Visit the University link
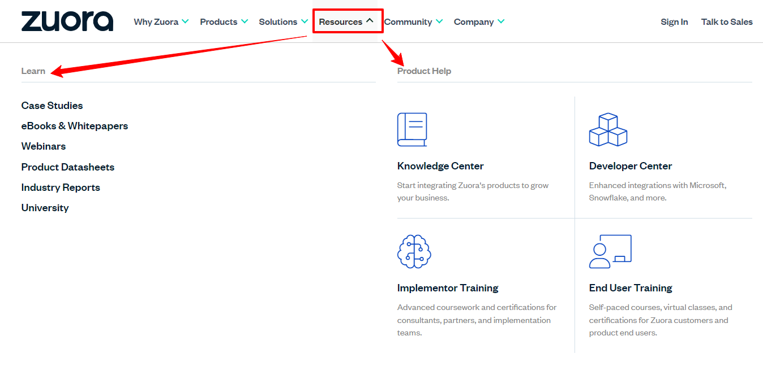763x371 pixels. tap(45, 208)
